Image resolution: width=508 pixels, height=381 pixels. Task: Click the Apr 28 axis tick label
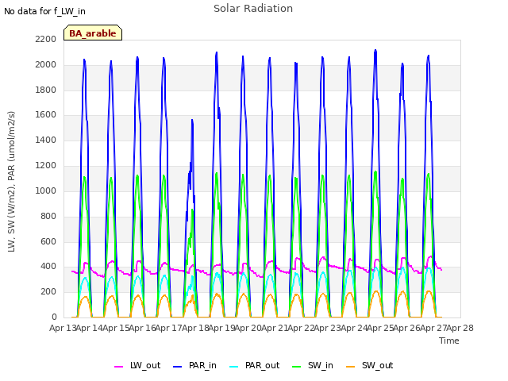click(460, 328)
